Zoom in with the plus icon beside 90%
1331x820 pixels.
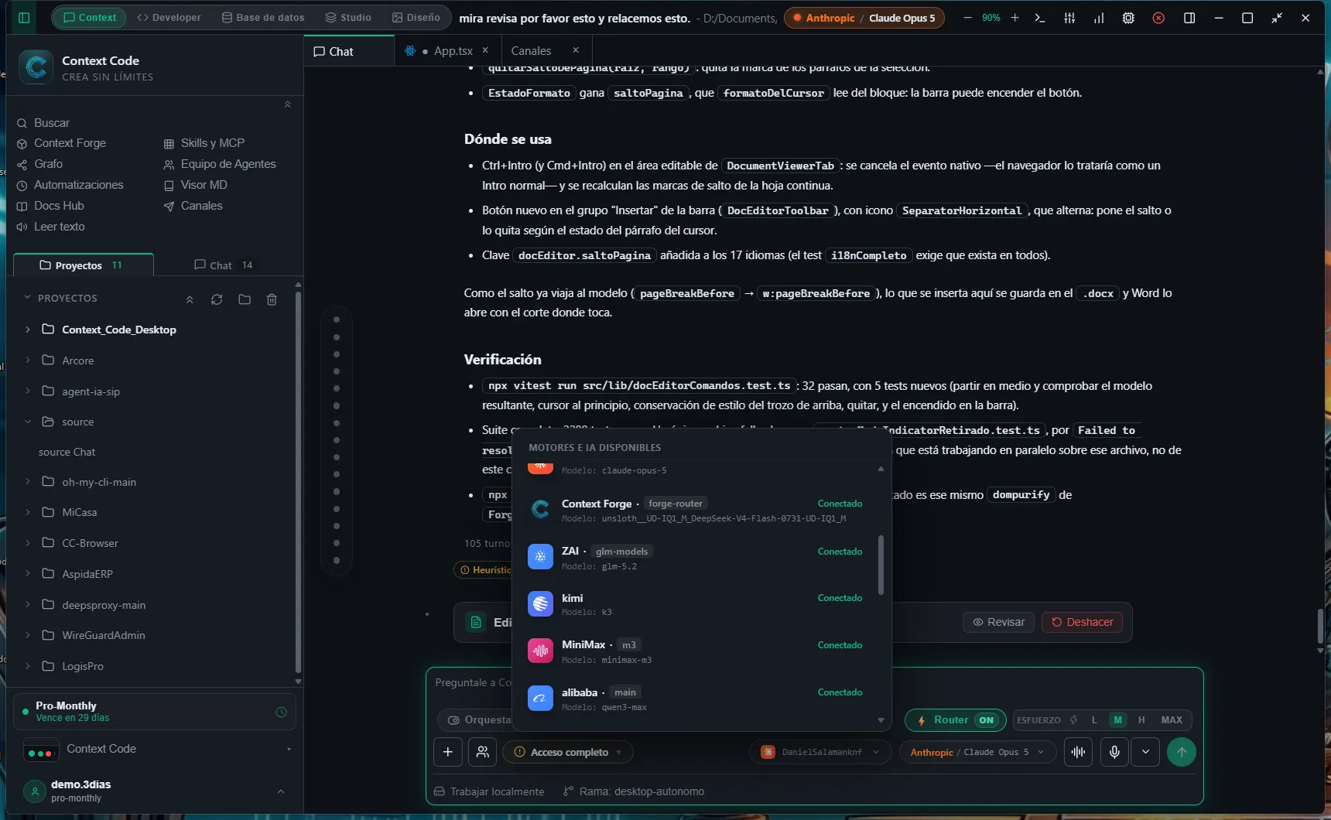tap(1015, 17)
